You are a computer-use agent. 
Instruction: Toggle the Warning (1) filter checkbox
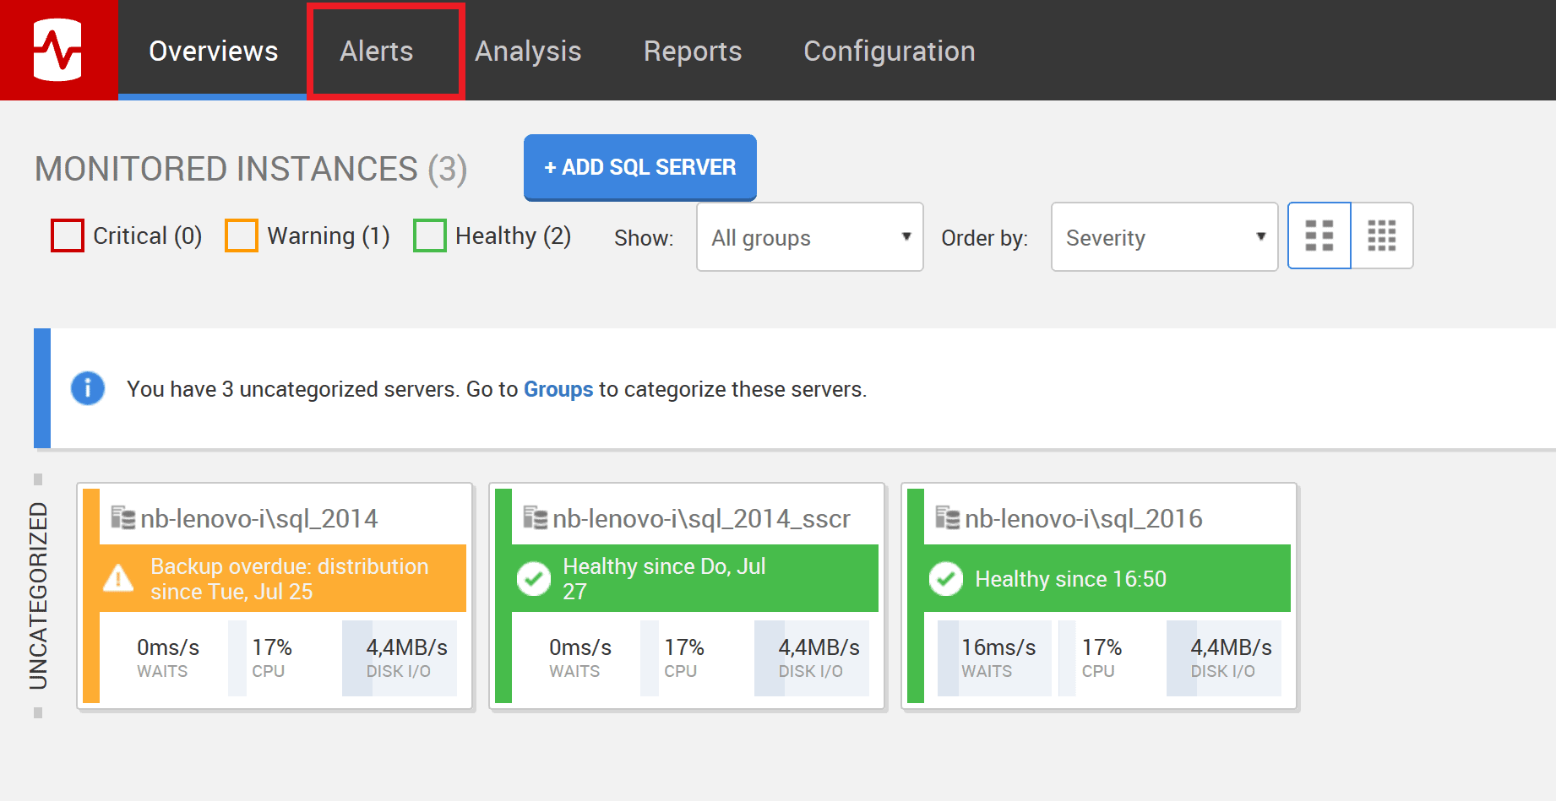click(242, 235)
